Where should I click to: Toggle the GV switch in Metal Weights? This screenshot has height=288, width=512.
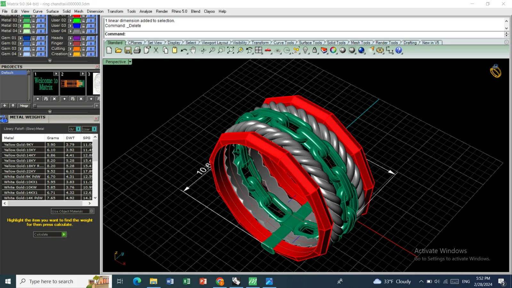coord(78,129)
